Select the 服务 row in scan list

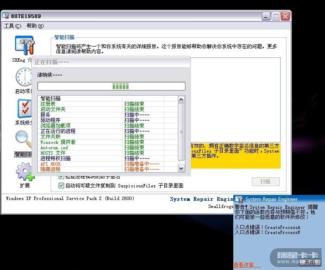108,114
